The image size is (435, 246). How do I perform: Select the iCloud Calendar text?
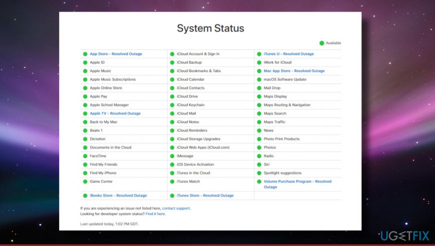[x=191, y=79]
